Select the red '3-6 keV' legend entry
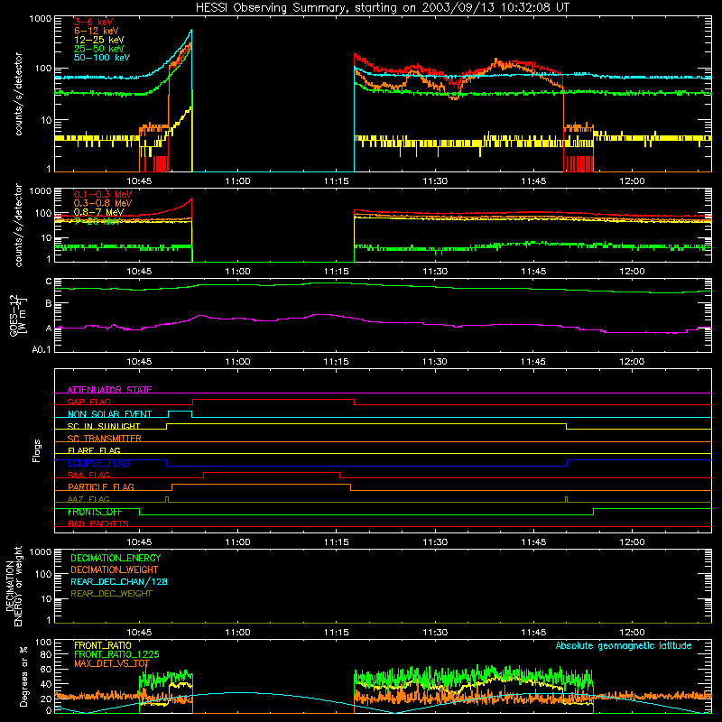Image resolution: width=722 pixels, height=722 pixels. pos(93,22)
